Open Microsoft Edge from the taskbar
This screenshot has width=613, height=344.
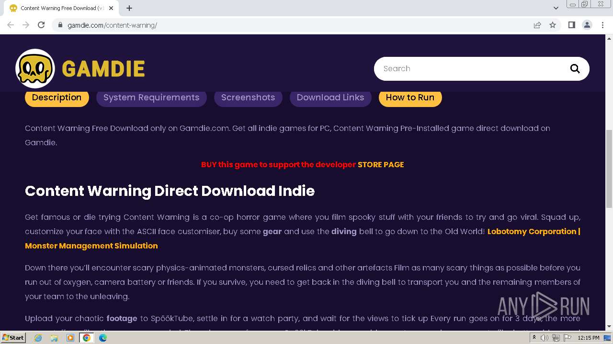(103, 338)
